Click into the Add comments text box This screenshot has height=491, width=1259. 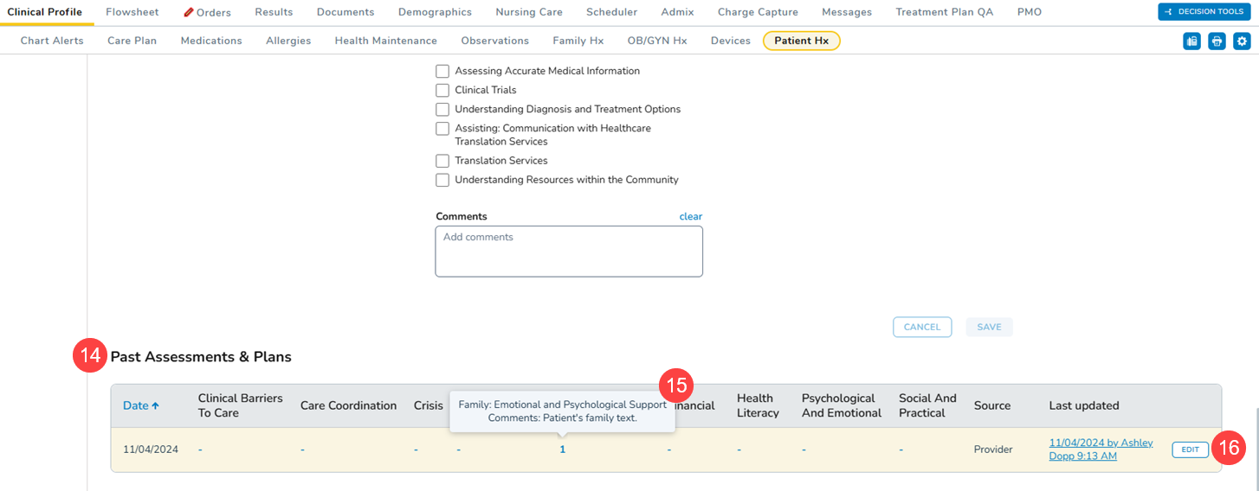click(568, 252)
